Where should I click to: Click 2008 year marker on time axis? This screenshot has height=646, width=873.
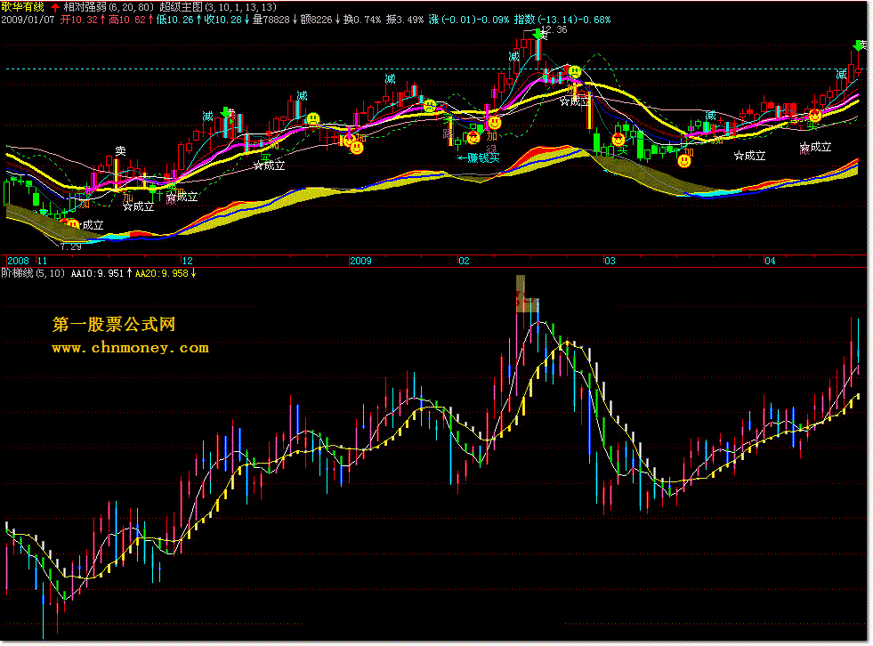point(18,261)
